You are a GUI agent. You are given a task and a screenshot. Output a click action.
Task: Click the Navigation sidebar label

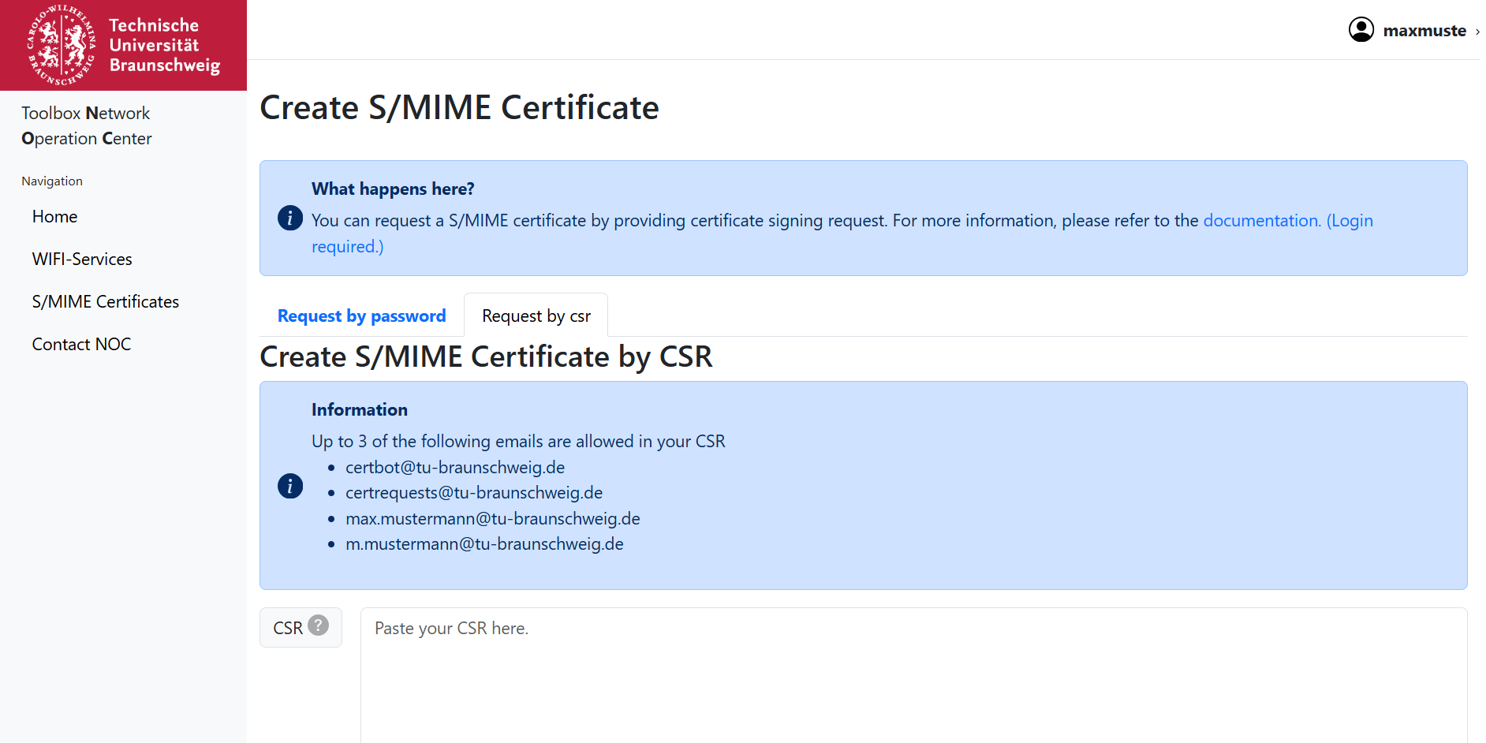pyautogui.click(x=52, y=181)
